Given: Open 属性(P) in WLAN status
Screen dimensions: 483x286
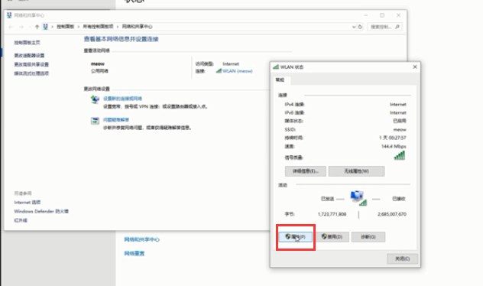Looking at the screenshot, I should 296,237.
